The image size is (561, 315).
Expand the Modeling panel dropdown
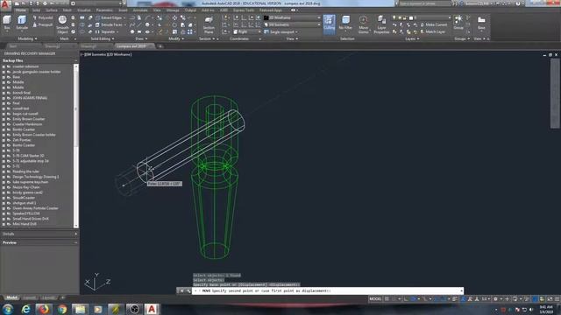click(27, 38)
